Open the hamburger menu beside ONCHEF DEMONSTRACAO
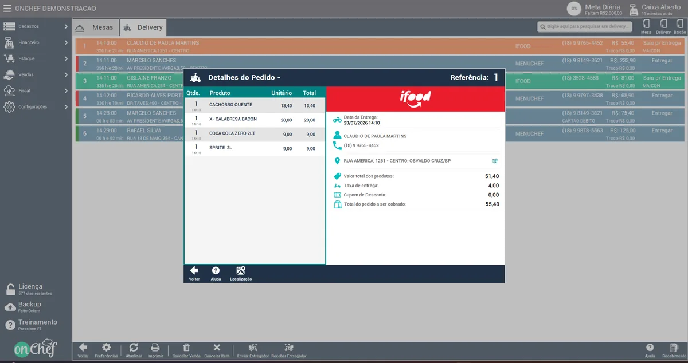Screen dimensions: 688x363 (7, 9)
